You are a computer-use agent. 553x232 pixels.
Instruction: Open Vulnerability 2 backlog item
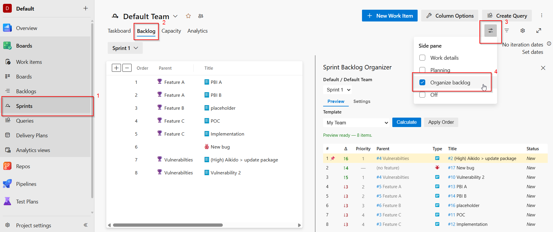225,173
